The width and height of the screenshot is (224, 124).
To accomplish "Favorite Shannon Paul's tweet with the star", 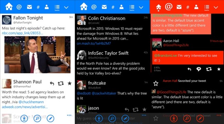I will coord(70,83).
